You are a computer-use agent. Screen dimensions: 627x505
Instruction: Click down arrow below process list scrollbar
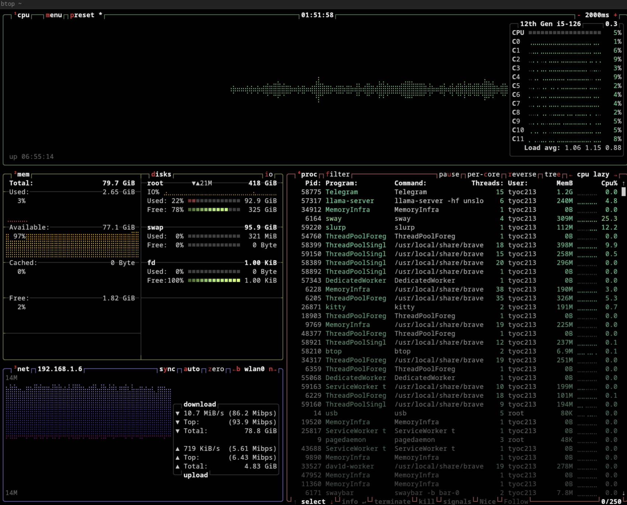click(624, 493)
